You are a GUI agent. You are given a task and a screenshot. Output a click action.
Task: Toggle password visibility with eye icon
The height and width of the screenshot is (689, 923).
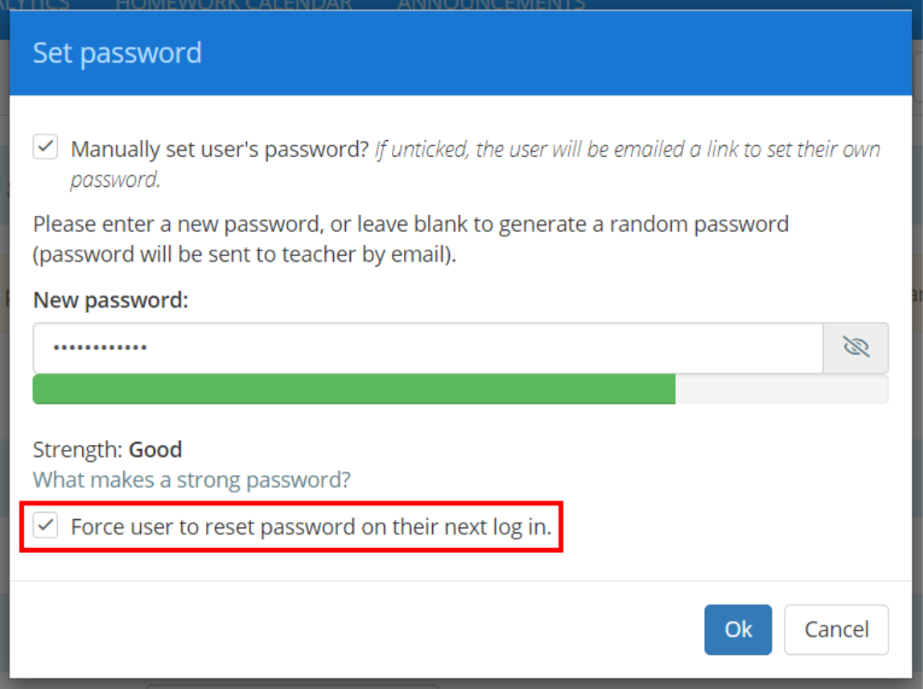pos(855,347)
